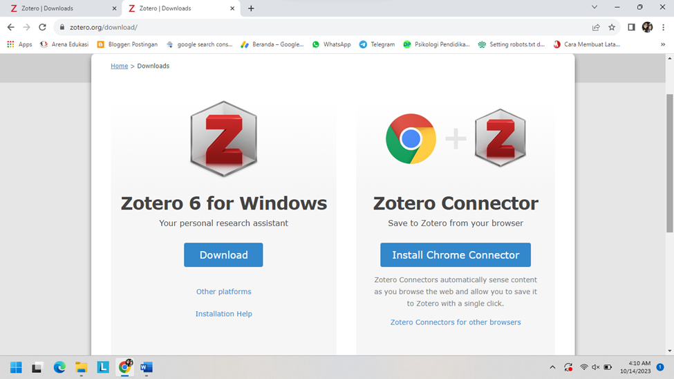Click the Zotero 6 for Windows heading
Viewport: 674px width, 379px height.
point(223,203)
